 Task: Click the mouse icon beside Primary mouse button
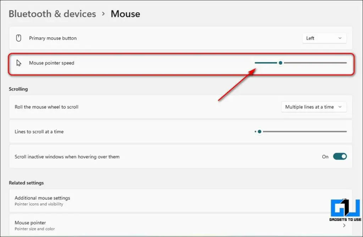click(x=18, y=38)
